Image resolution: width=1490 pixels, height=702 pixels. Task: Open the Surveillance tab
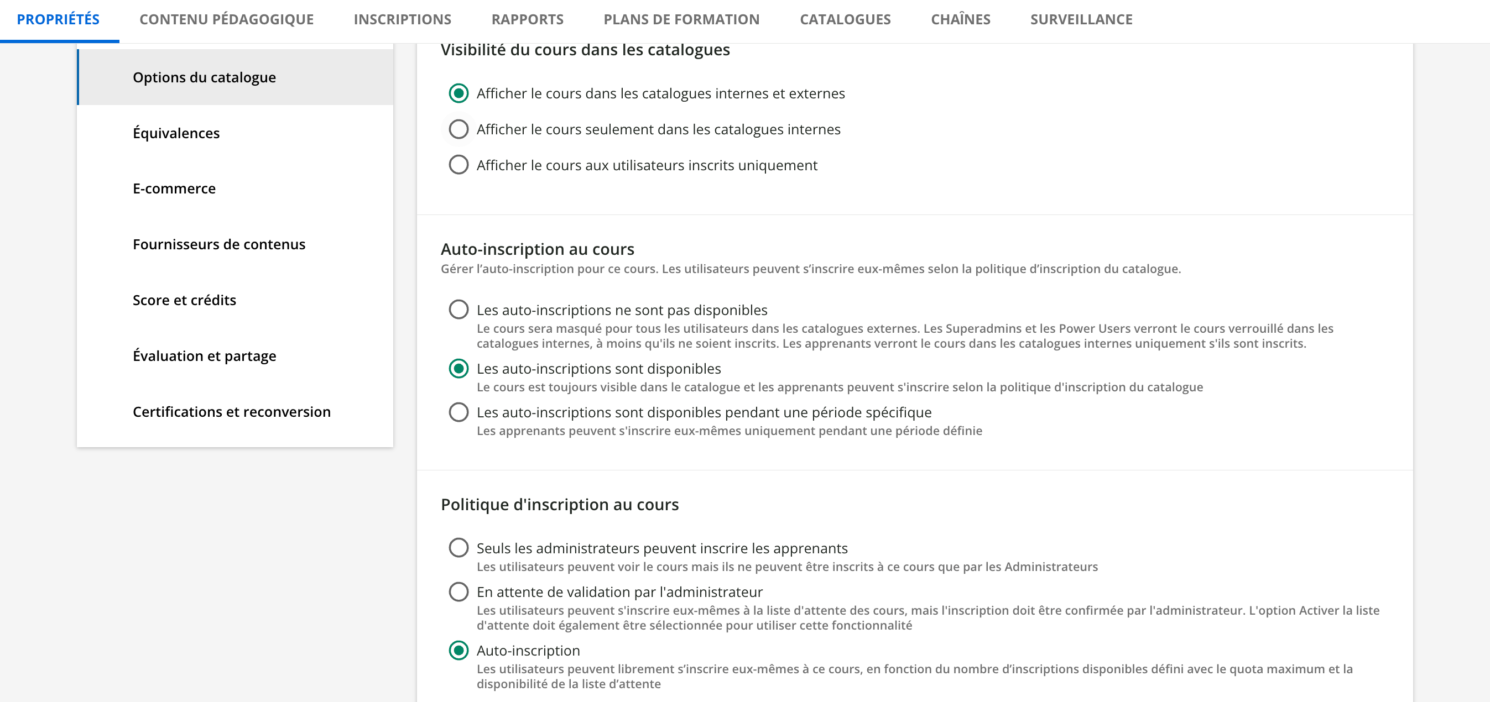pos(1081,20)
